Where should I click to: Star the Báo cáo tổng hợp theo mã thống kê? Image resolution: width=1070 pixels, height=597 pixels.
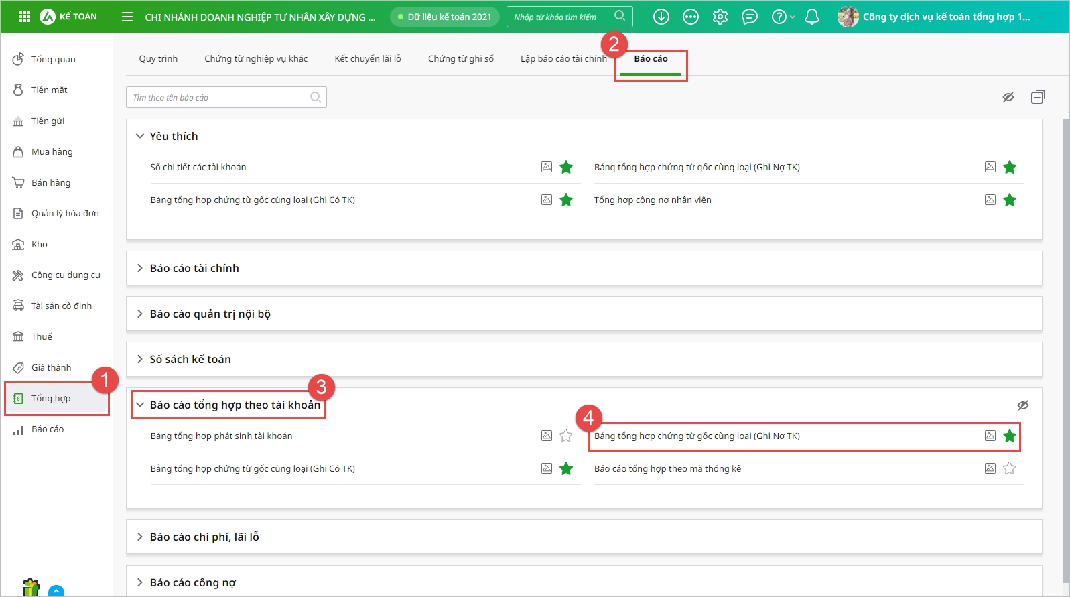coord(1010,468)
